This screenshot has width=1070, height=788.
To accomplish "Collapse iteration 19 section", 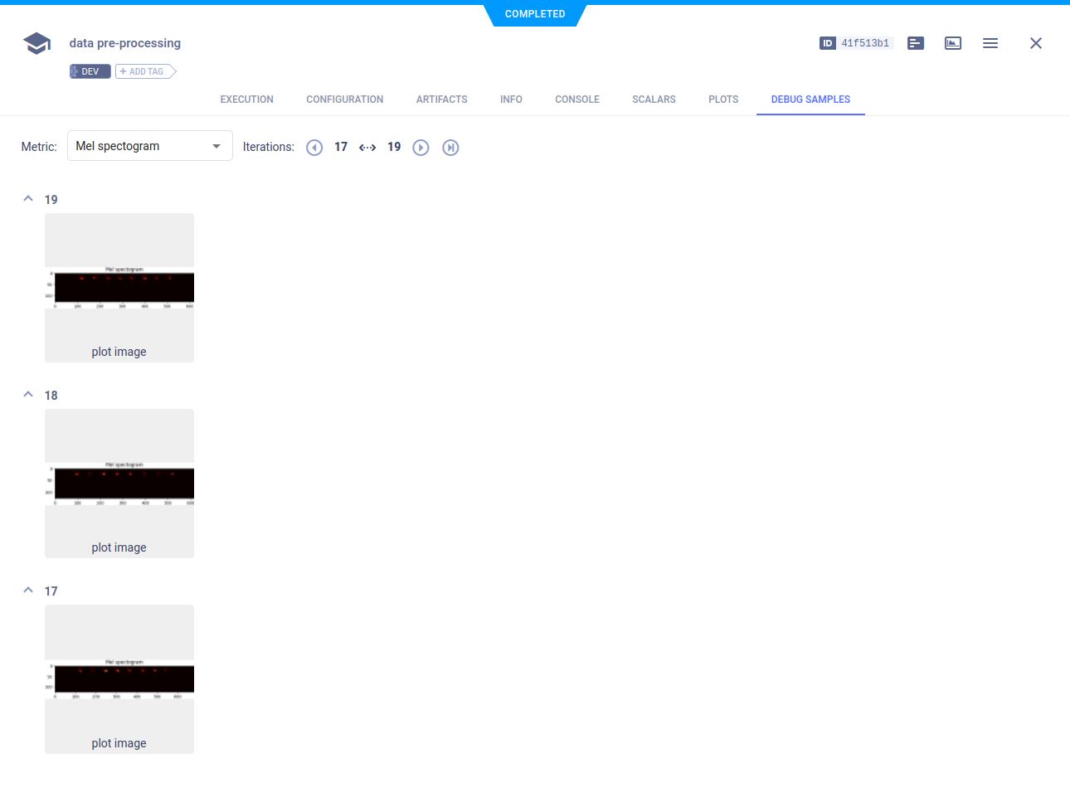I will (x=28, y=199).
